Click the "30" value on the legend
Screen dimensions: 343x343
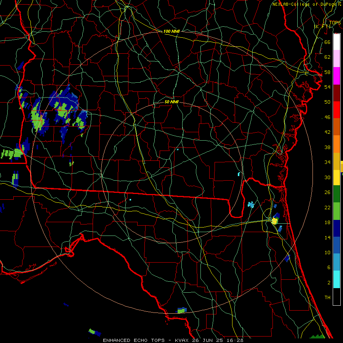click(x=327, y=177)
